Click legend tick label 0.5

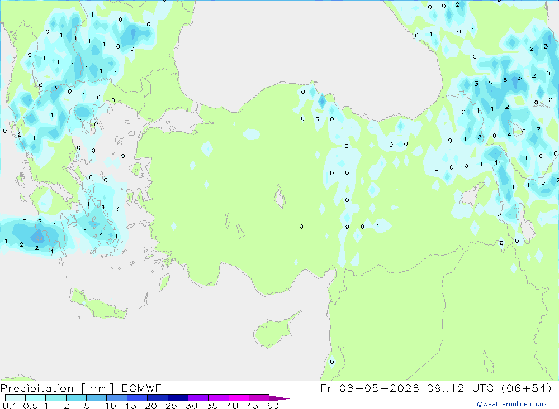(x=30, y=406)
